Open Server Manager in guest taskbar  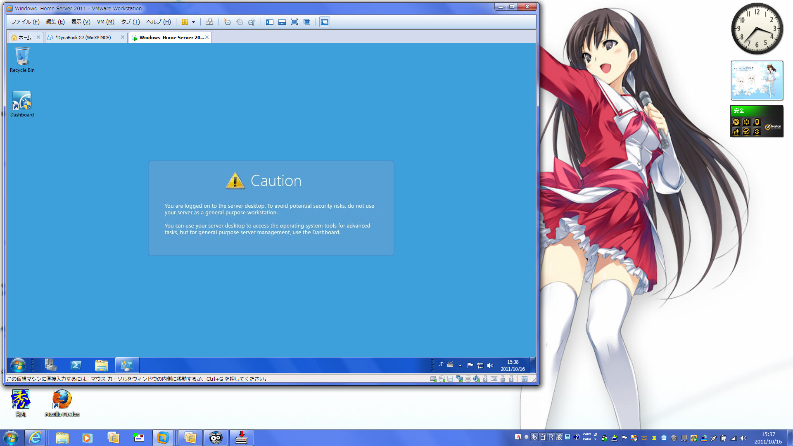(51, 365)
